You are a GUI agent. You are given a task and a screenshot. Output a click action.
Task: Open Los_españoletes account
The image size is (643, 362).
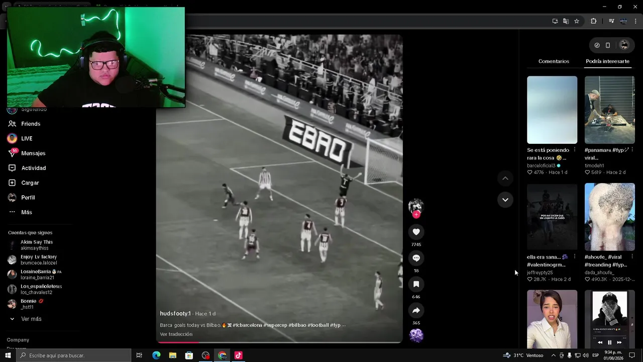tap(34, 289)
